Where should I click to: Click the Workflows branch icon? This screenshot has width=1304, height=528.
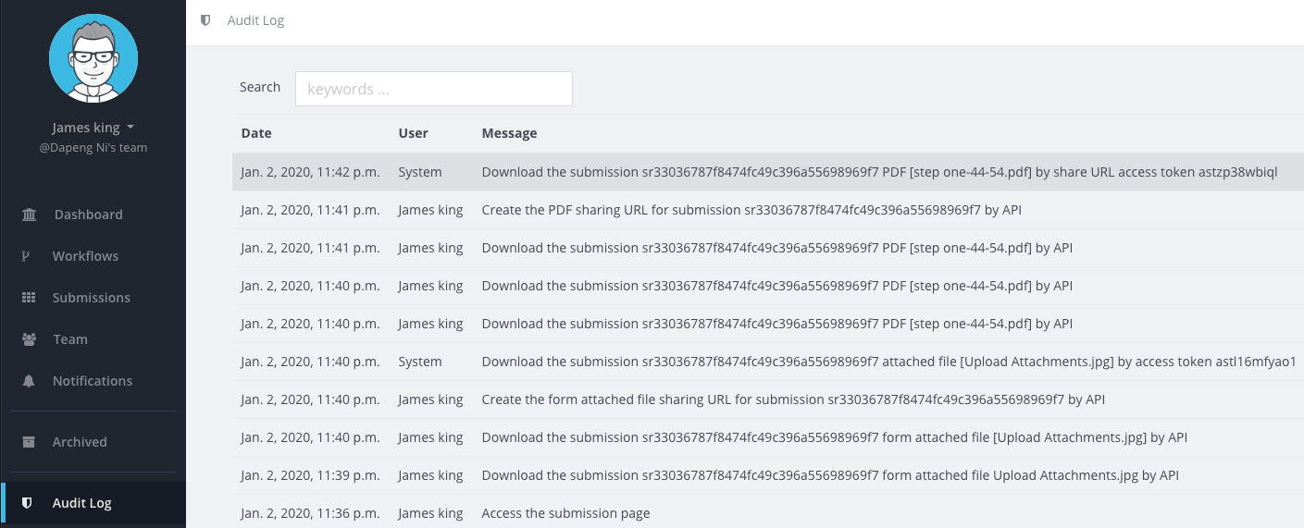pos(28,256)
